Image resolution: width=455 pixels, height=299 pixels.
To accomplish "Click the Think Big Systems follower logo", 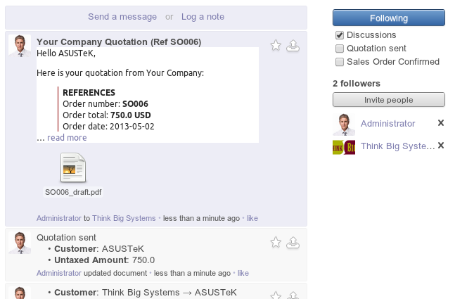I will coord(344,146).
